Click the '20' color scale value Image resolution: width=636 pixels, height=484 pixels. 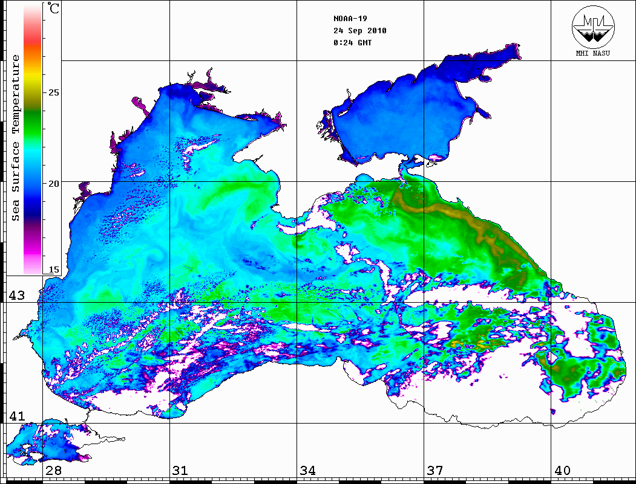tap(53, 184)
